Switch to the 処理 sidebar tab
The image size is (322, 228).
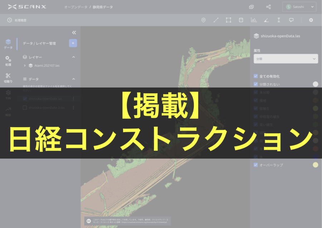8,61
